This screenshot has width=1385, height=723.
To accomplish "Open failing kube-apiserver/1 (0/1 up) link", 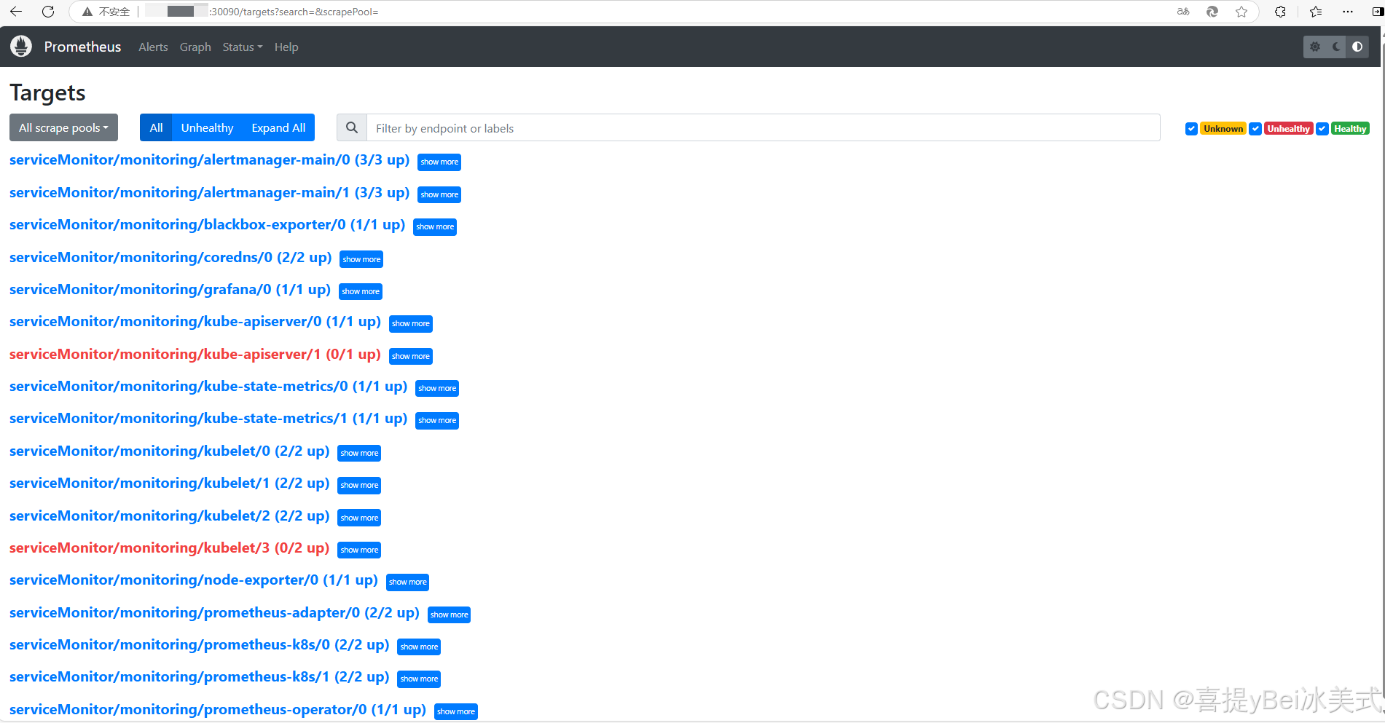I will (x=195, y=355).
